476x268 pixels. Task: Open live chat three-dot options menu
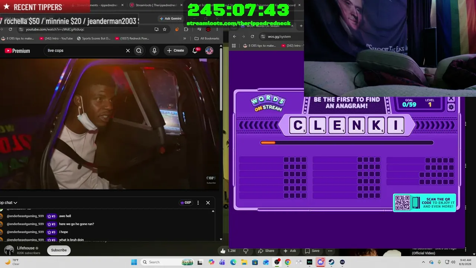198,203
